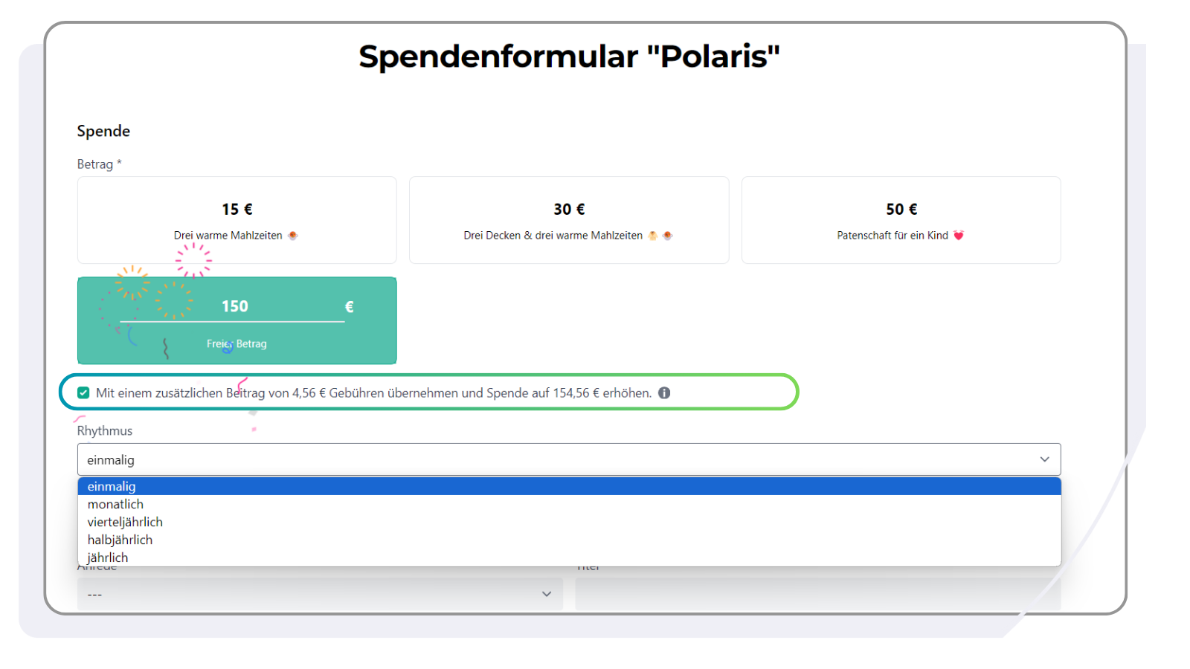Click the chevron on the Rhythmus dropdown
The width and height of the screenshot is (1190, 669).
[1044, 459]
